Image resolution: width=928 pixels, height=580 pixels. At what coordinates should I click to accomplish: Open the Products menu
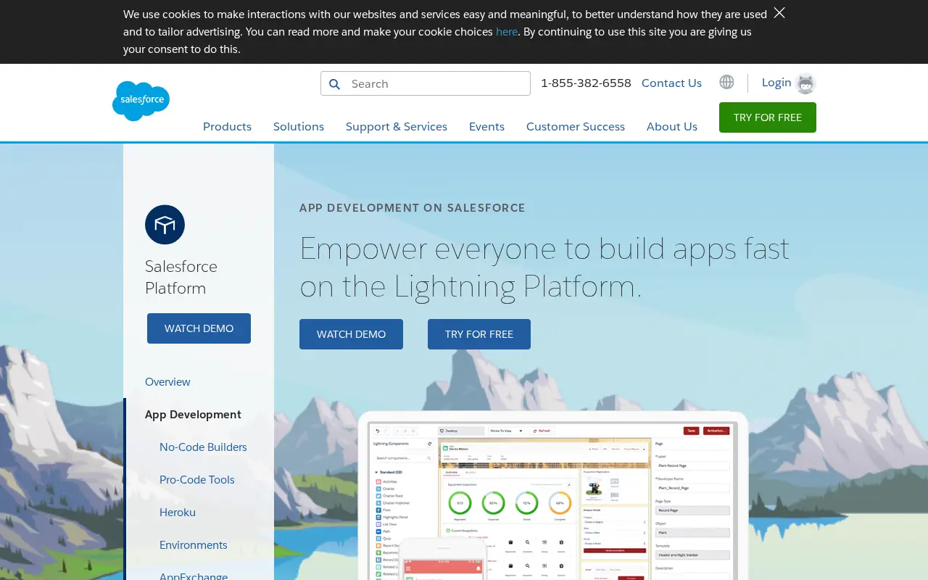click(x=227, y=126)
